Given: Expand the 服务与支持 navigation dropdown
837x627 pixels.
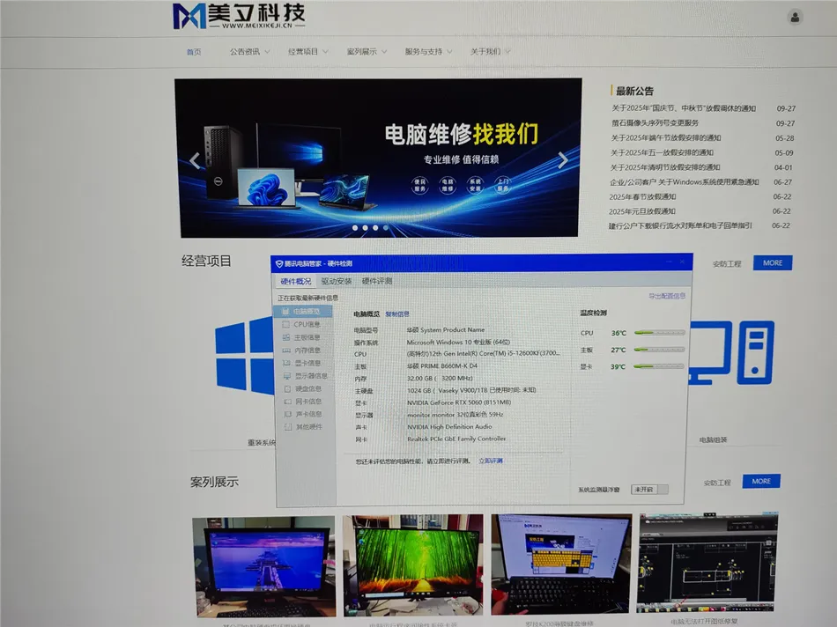Looking at the screenshot, I should coord(428,52).
